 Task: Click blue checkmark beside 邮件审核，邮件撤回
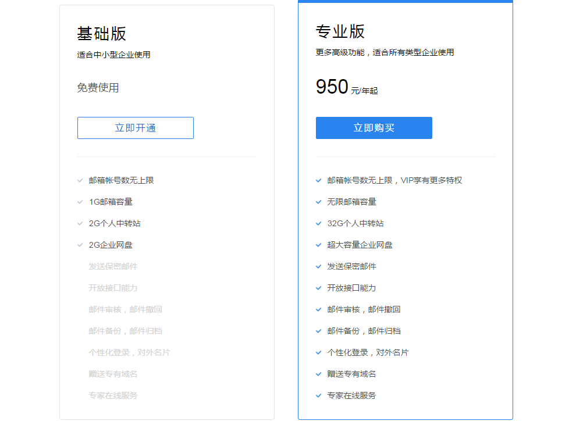(x=319, y=309)
